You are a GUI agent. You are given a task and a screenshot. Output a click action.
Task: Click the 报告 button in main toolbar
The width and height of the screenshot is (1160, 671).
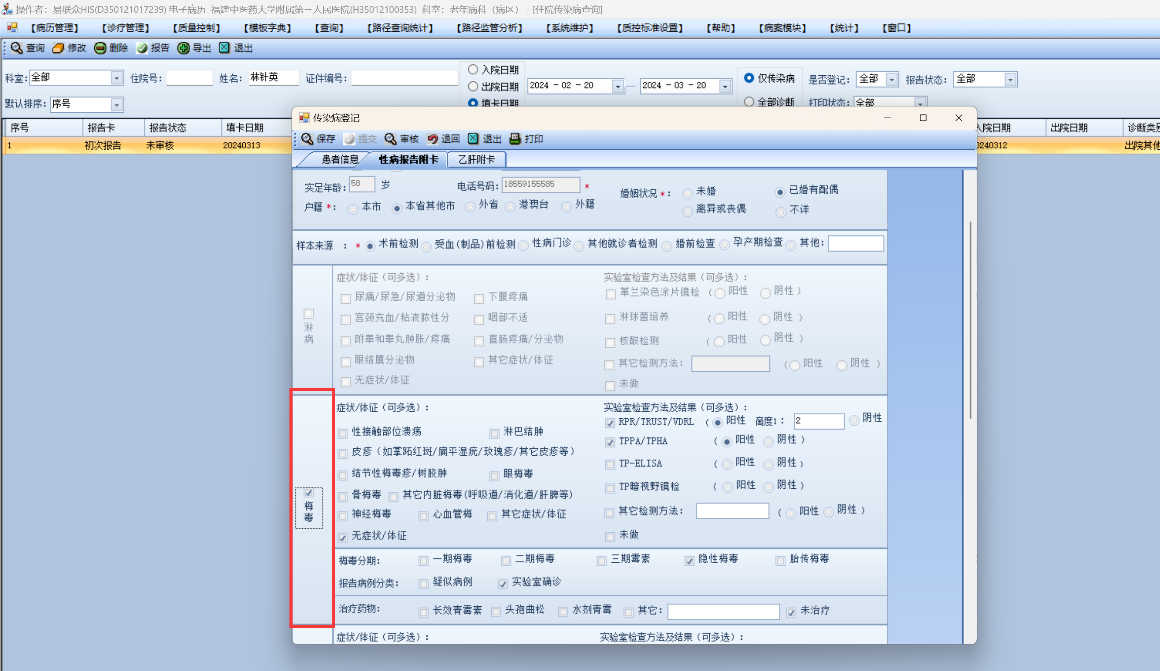(x=153, y=48)
